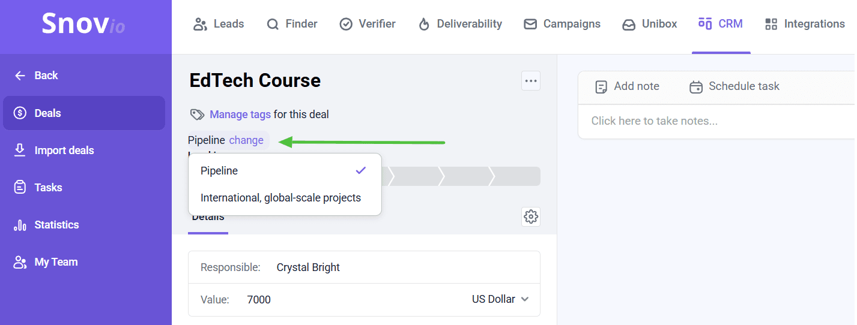The width and height of the screenshot is (857, 325).
Task: Expand the US Dollar currency dropdown
Action: click(500, 299)
